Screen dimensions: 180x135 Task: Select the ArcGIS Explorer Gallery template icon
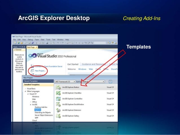(58, 116)
